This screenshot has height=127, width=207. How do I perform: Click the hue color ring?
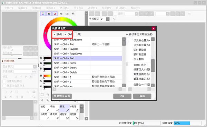click(46, 33)
